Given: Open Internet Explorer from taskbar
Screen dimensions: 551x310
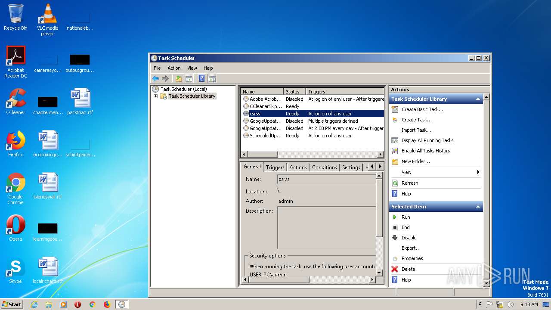Looking at the screenshot, I should pyautogui.click(x=34, y=304).
